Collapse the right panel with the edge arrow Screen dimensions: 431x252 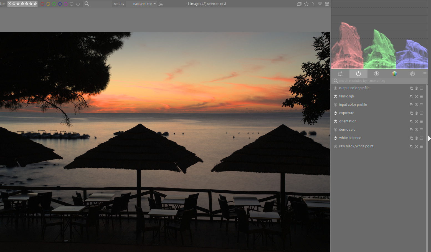429,138
